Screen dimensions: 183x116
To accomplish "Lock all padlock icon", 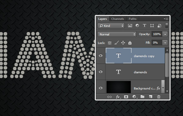I will pos(130,43).
